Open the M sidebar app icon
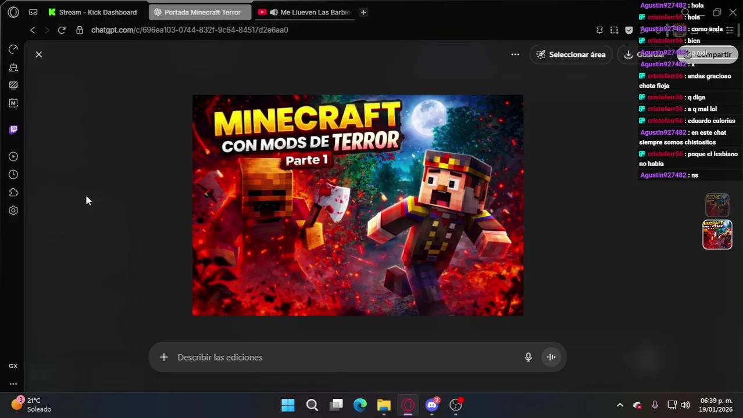This screenshot has height=418, width=743. click(13, 103)
